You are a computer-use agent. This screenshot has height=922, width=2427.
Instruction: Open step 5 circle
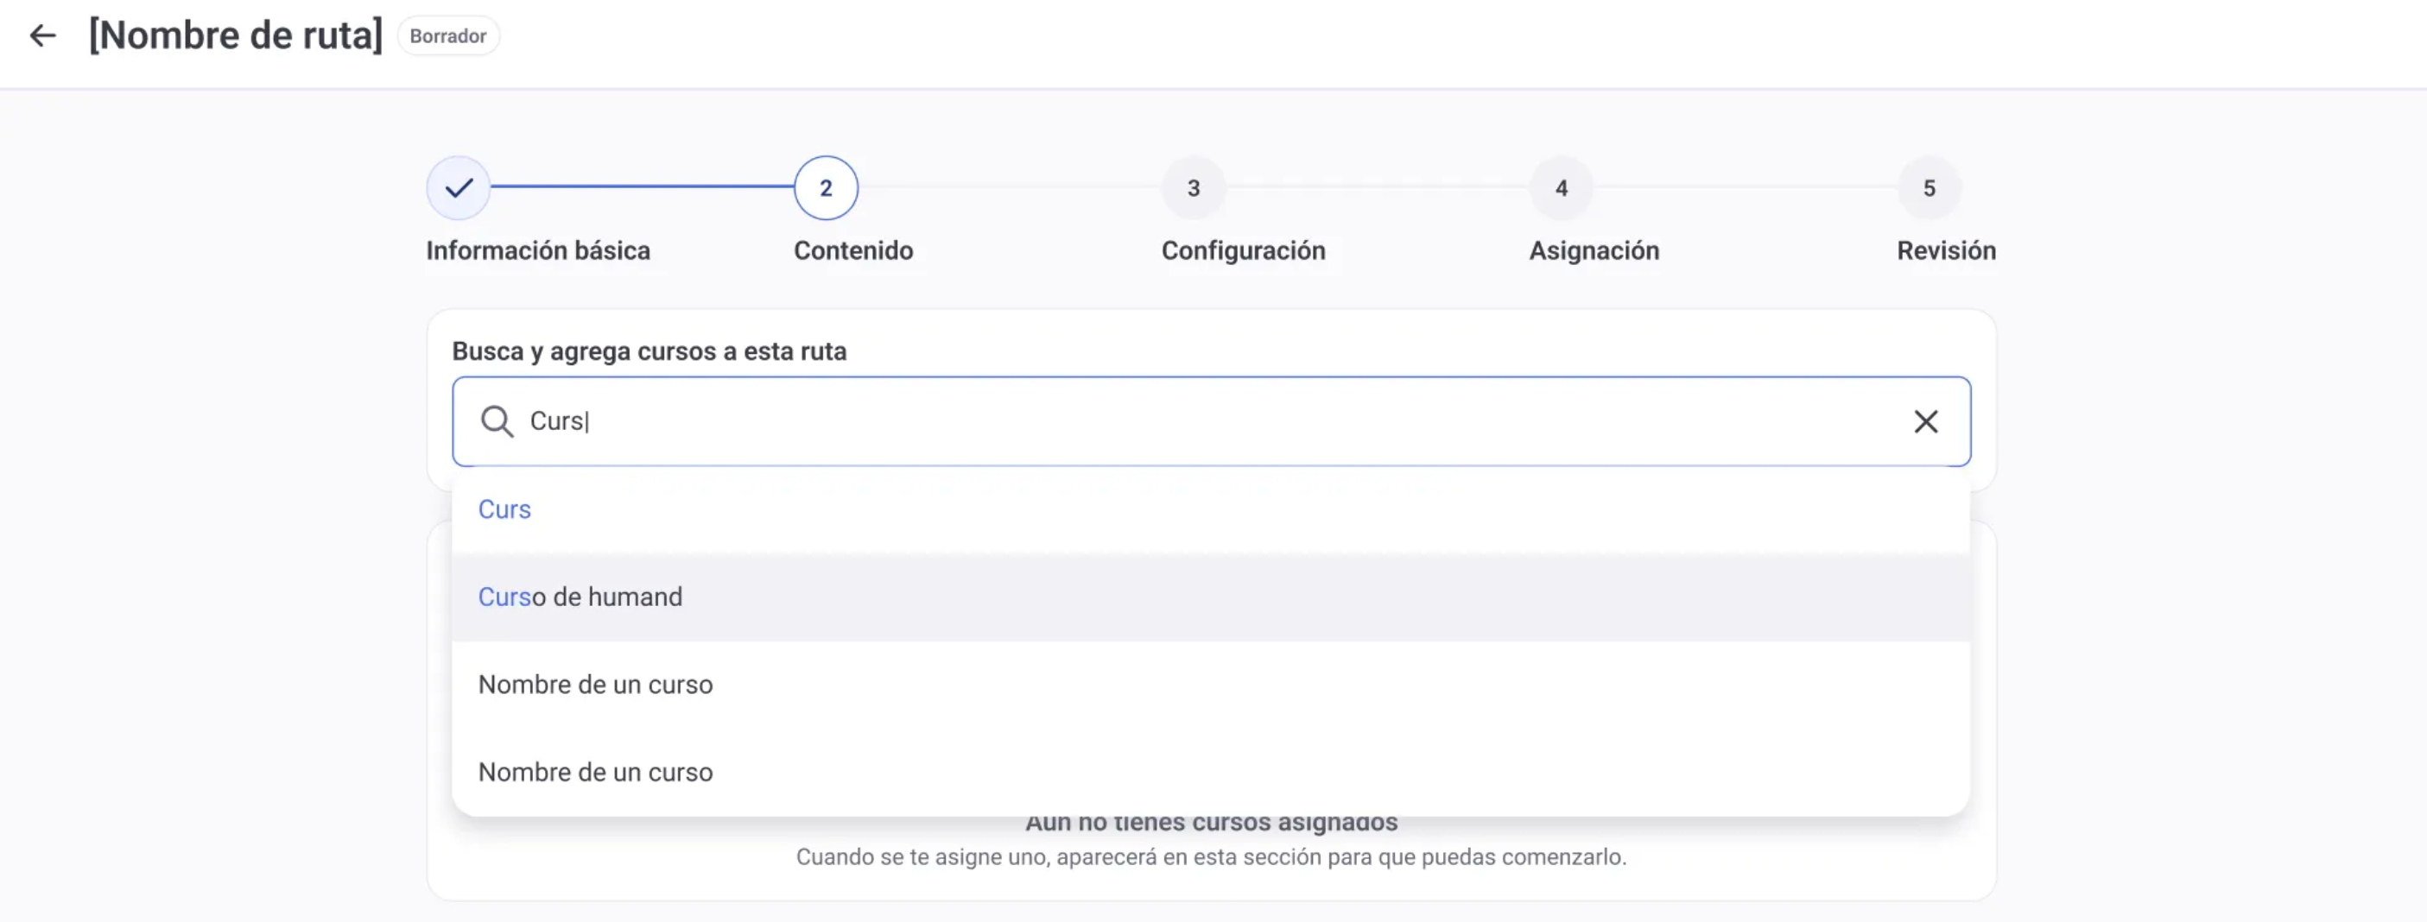pyautogui.click(x=1929, y=187)
